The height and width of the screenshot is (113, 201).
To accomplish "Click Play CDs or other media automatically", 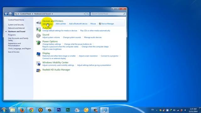I will [x=95, y=31].
